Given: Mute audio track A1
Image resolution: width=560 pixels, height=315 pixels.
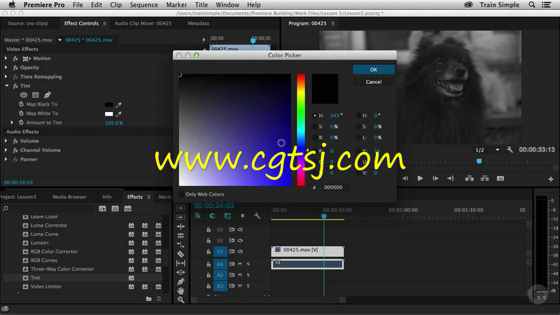Looking at the screenshot, I should pos(240,264).
